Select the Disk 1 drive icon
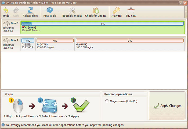188x129 pixels. click(x=7, y=41)
